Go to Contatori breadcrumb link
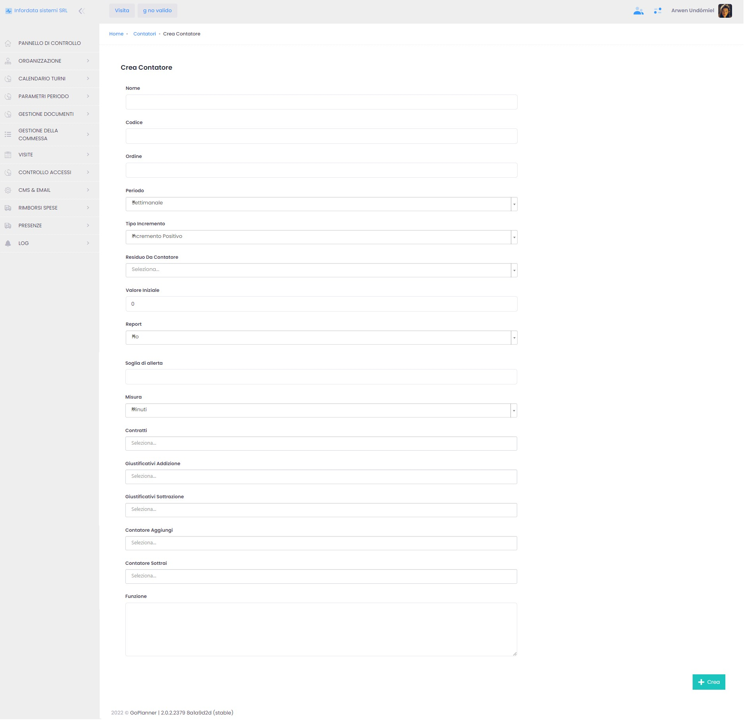The image size is (749, 722). [144, 34]
